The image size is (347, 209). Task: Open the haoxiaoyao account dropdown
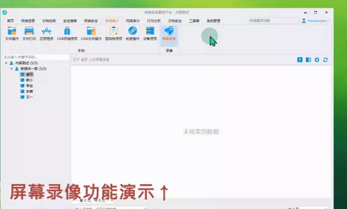318,21
